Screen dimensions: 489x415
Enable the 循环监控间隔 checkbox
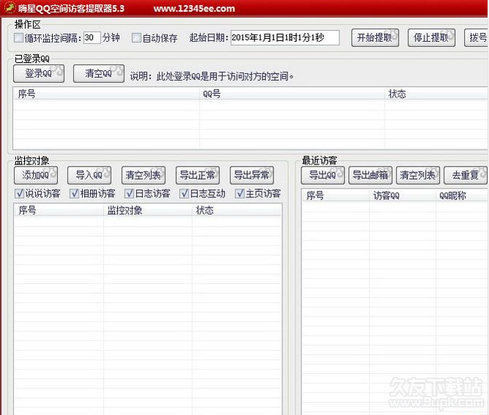click(x=18, y=38)
